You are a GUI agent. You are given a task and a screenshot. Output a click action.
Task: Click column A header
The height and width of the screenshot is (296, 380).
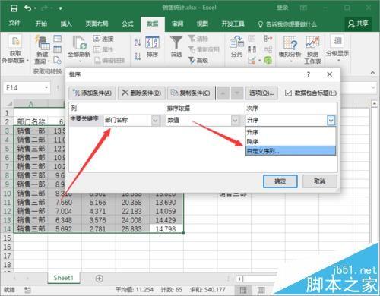(x=30, y=104)
